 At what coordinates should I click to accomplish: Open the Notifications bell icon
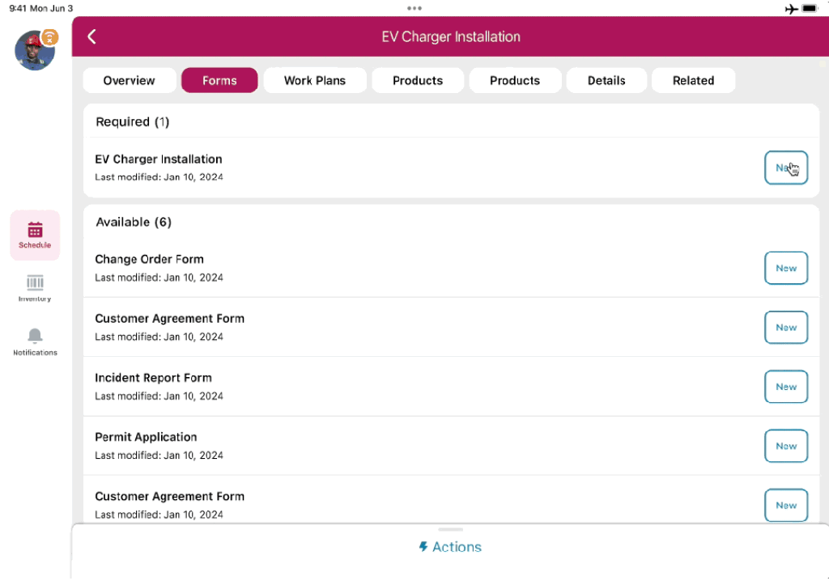click(x=35, y=341)
